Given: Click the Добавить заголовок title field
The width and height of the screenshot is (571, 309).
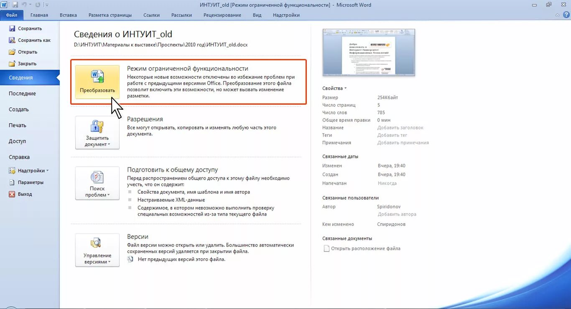Looking at the screenshot, I should click(x=400, y=128).
